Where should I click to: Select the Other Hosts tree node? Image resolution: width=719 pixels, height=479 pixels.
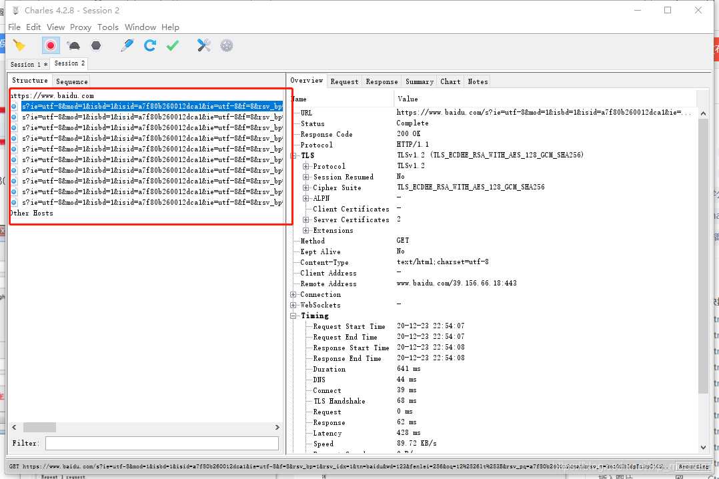click(31, 213)
